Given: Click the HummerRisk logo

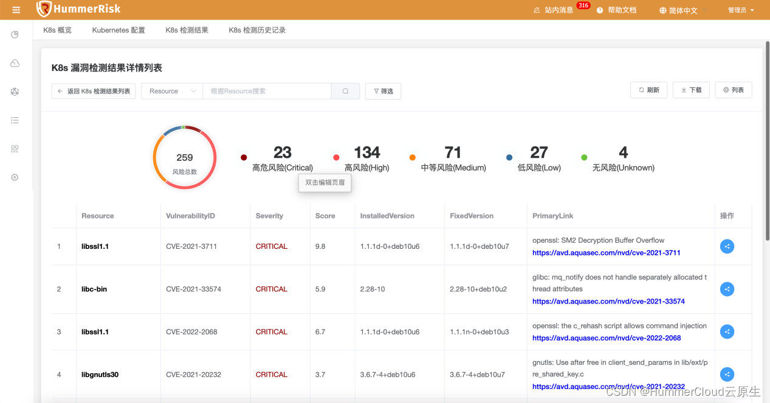Looking at the screenshot, I should 78,9.
